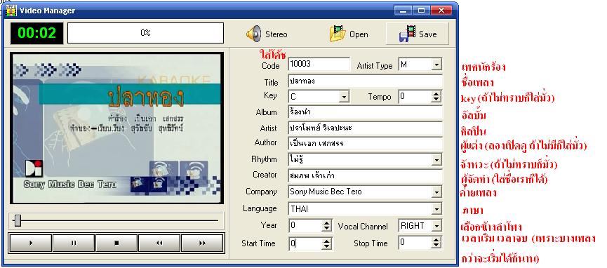
Task: Decrease the Year value with down arrow
Action: [327, 229]
